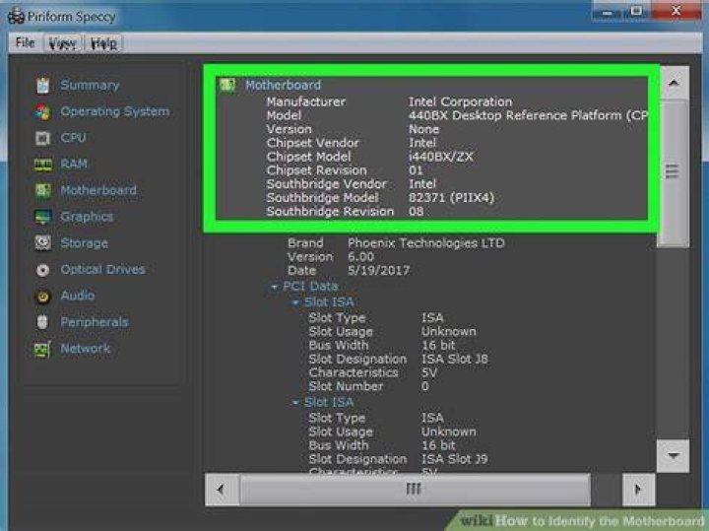Click the BIOS version '6.00' value
This screenshot has width=709, height=531.
360,257
